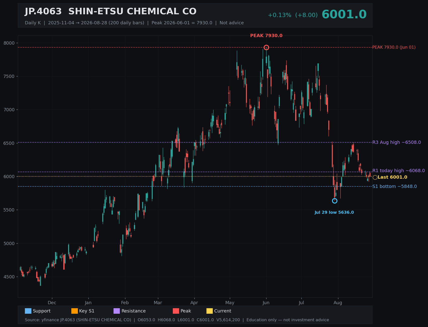Viewport: 428px width, 327px height.
Task: Click the Dec x-axis label
Action: pyautogui.click(x=52, y=303)
